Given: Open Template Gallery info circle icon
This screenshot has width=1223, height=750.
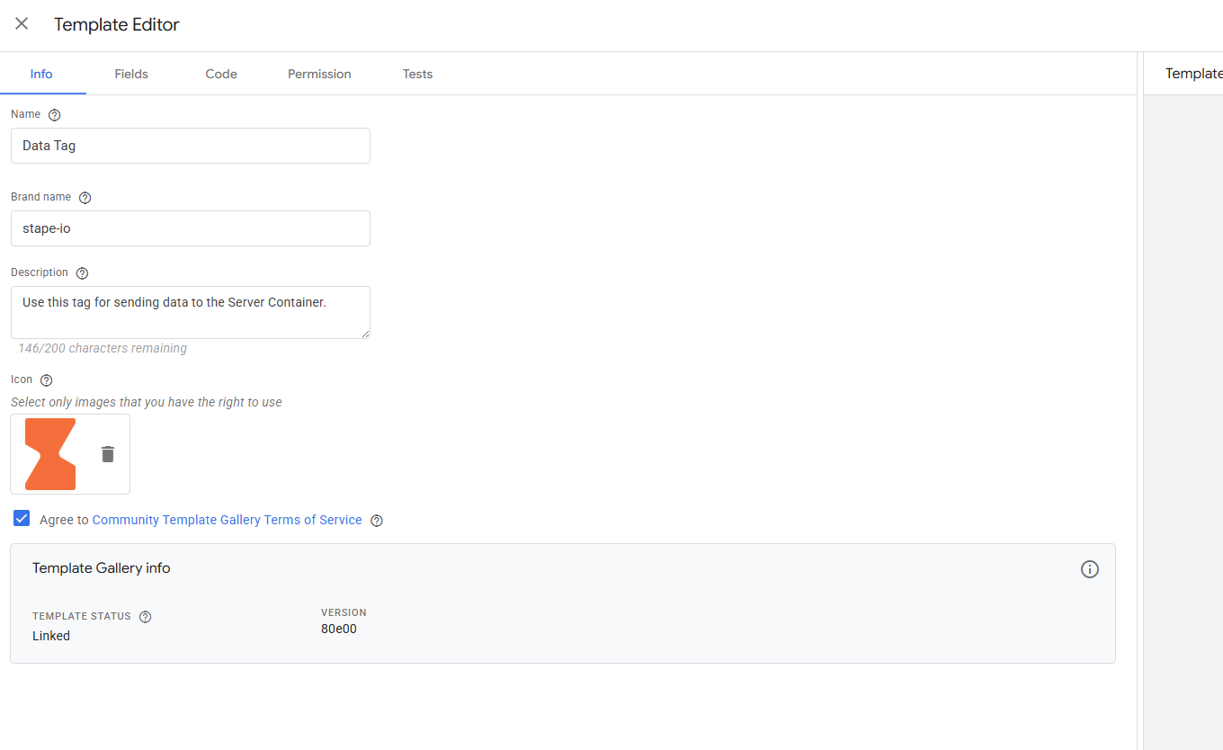Looking at the screenshot, I should tap(1089, 569).
